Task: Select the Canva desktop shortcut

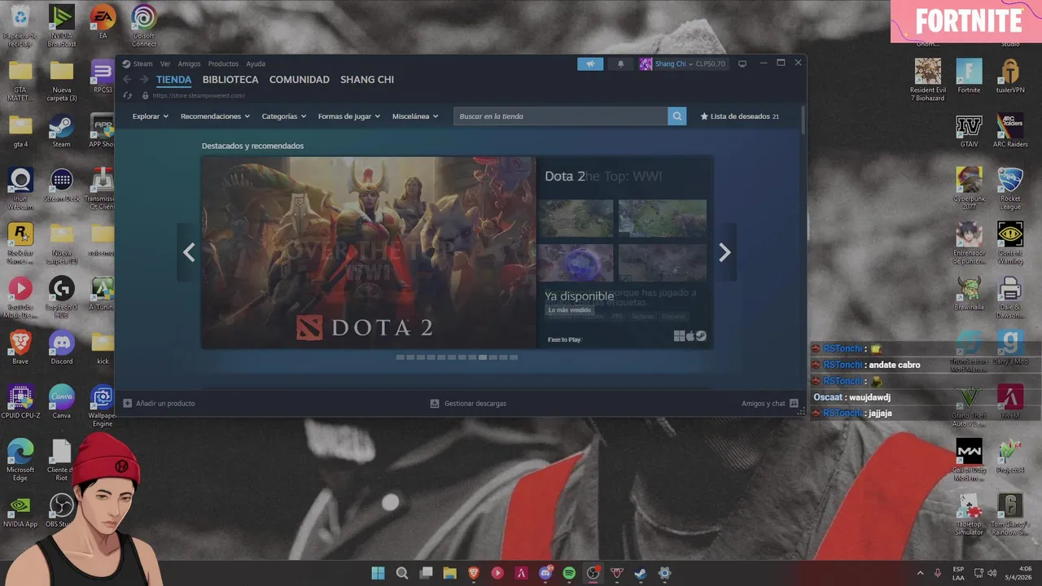Action: click(61, 402)
